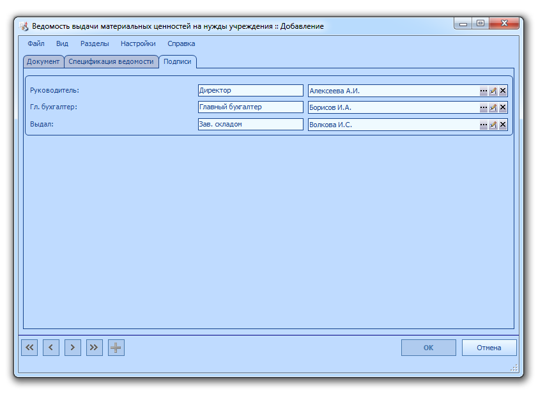Select the Подписи tab
Viewport: 538px width, 393px height.
[178, 61]
